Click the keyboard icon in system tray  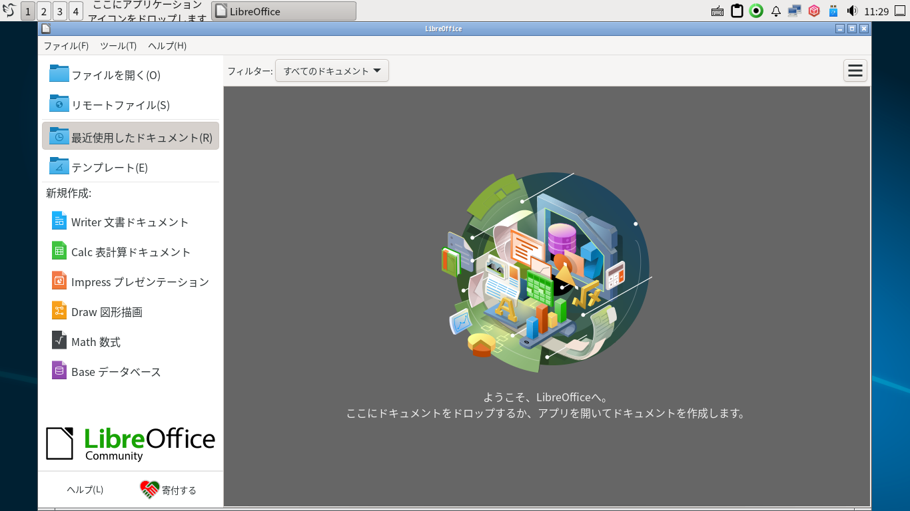pyautogui.click(x=717, y=11)
